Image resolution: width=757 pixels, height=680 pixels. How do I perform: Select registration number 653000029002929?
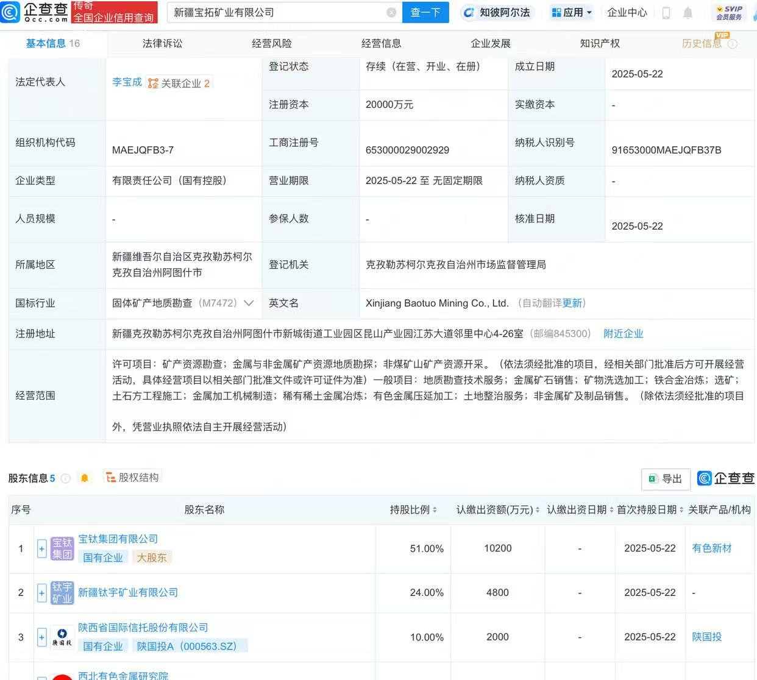[407, 150]
